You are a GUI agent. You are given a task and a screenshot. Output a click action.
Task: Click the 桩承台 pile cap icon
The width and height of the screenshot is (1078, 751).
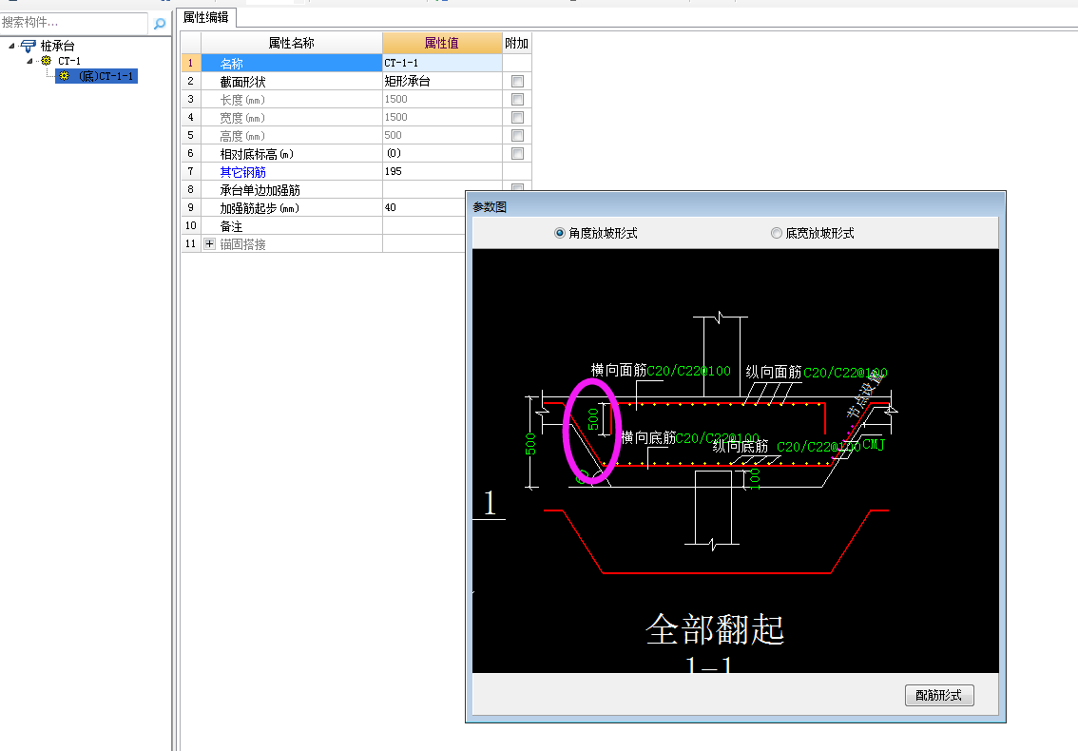28,46
